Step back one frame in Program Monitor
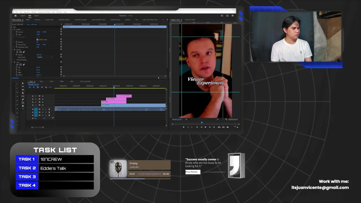Viewport: 361px width, 203px height. tap(201, 127)
